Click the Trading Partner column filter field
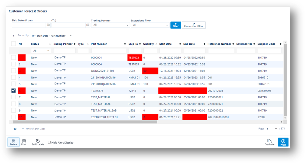Viewport: 305px width, 163px height. pos(64,51)
